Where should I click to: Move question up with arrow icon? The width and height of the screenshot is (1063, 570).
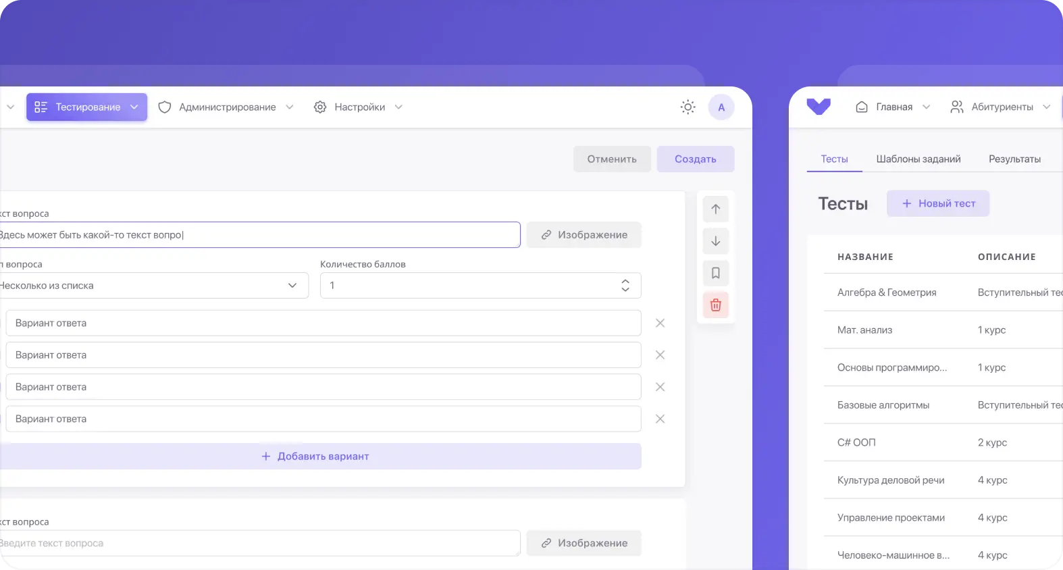[x=716, y=209]
